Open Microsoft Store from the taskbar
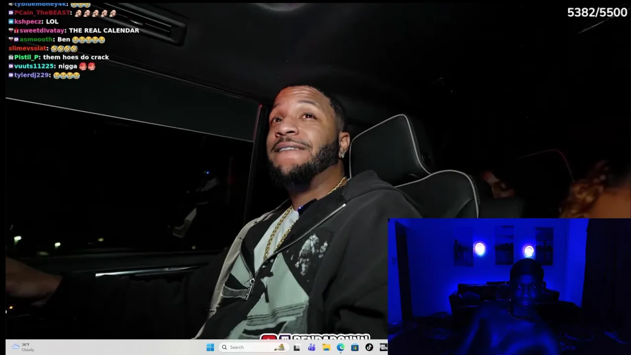Viewport: 631px width, 355px height. (354, 348)
